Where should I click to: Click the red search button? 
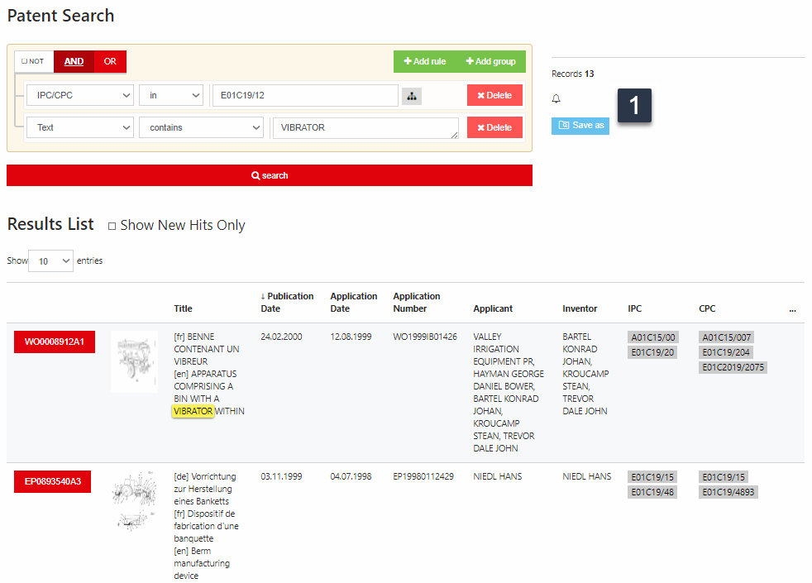270,175
